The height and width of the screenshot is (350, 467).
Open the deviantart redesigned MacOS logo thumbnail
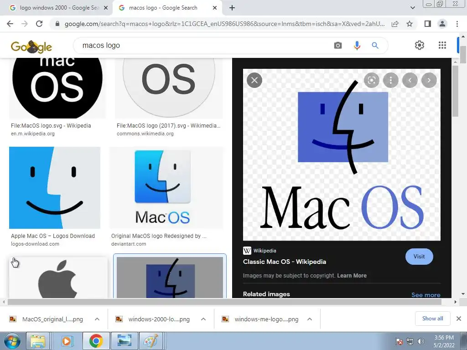tap(166, 188)
